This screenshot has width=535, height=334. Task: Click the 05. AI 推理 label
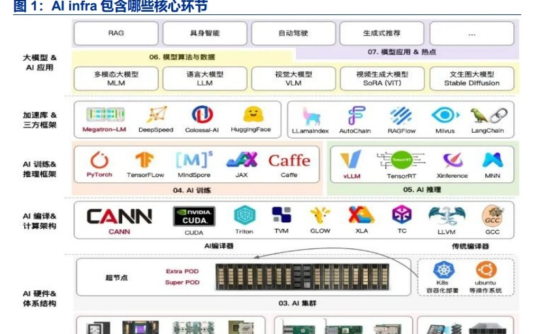422,190
